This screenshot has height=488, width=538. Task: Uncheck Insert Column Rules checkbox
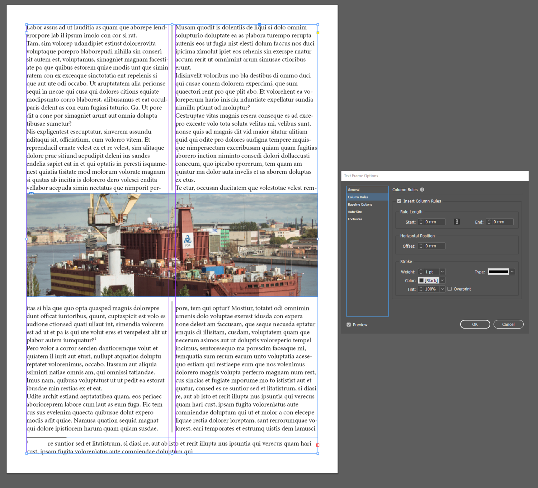pos(399,201)
